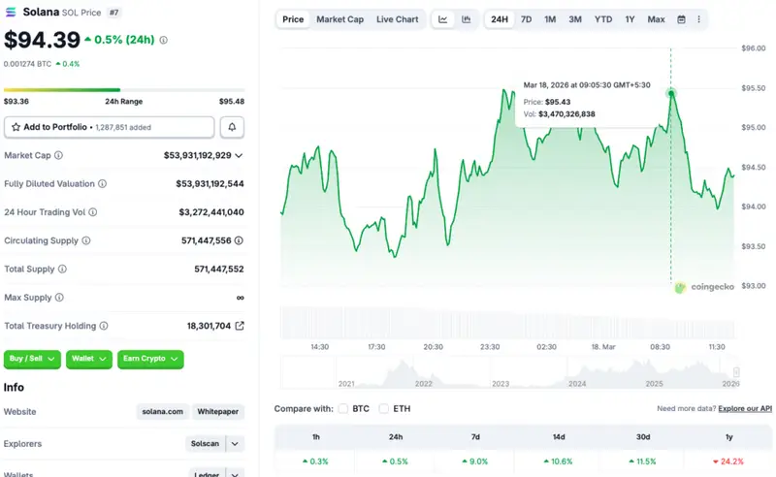Image resolution: width=776 pixels, height=477 pixels.
Task: Click the $53,931,192,544 valuation value
Action: (x=210, y=183)
